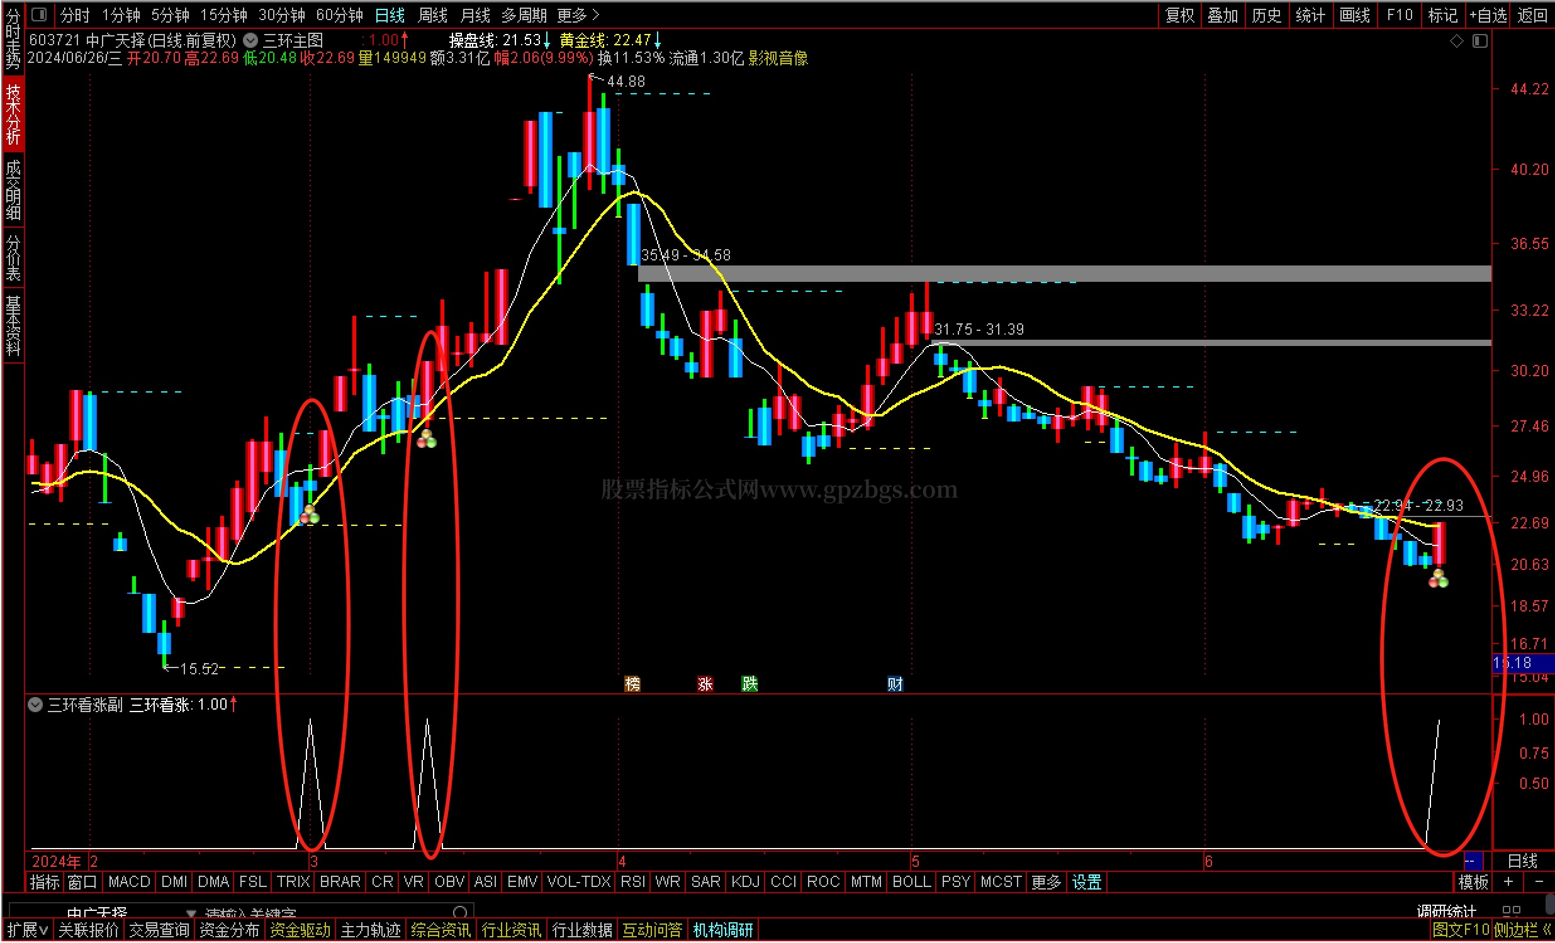Select the 技术分析 side tab
1555x943 pixels.
coord(13,113)
